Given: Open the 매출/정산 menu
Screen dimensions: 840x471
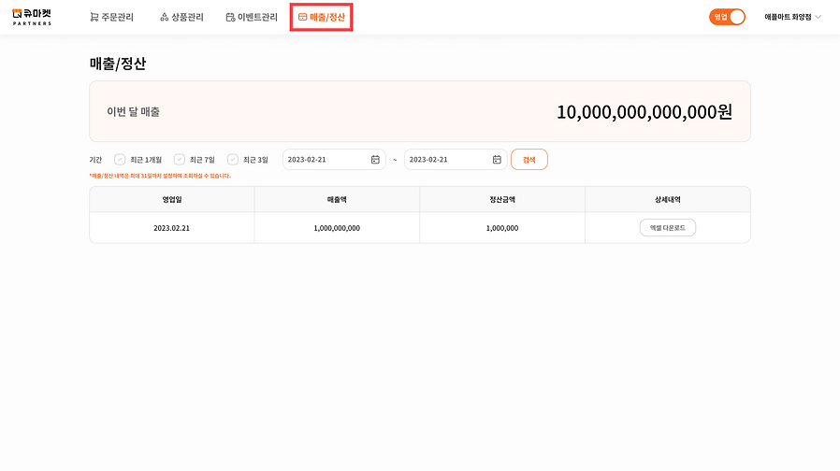Looking at the screenshot, I should [322, 17].
